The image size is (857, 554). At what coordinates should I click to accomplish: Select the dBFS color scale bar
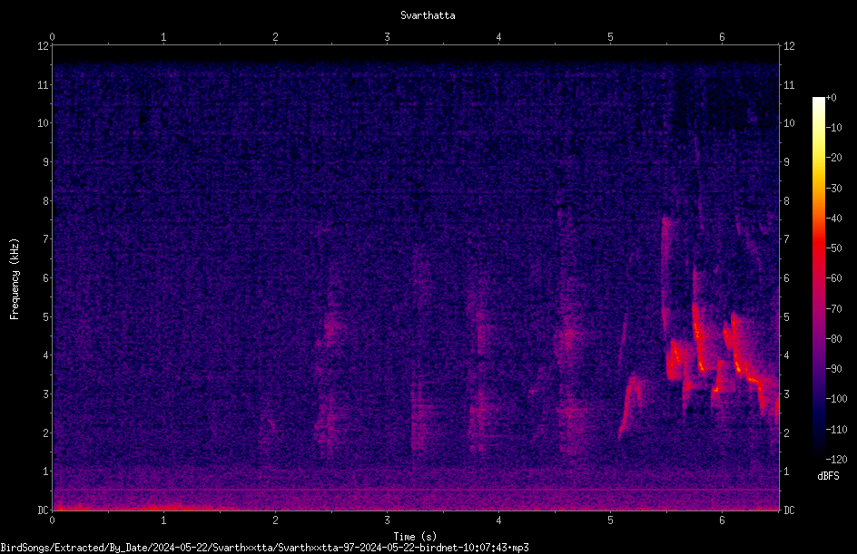(x=818, y=278)
